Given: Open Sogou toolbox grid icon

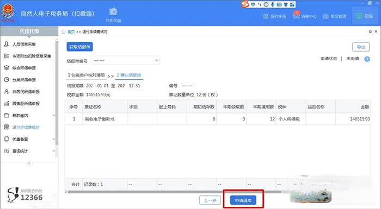Looking at the screenshot, I should click(x=292, y=4).
